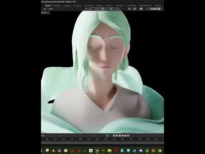Toggle viewport overlays display

click(141, 9)
